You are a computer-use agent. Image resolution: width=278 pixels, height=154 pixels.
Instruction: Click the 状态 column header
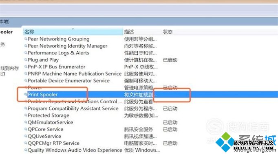coord(168,32)
